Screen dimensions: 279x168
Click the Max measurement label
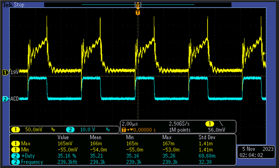26,144
